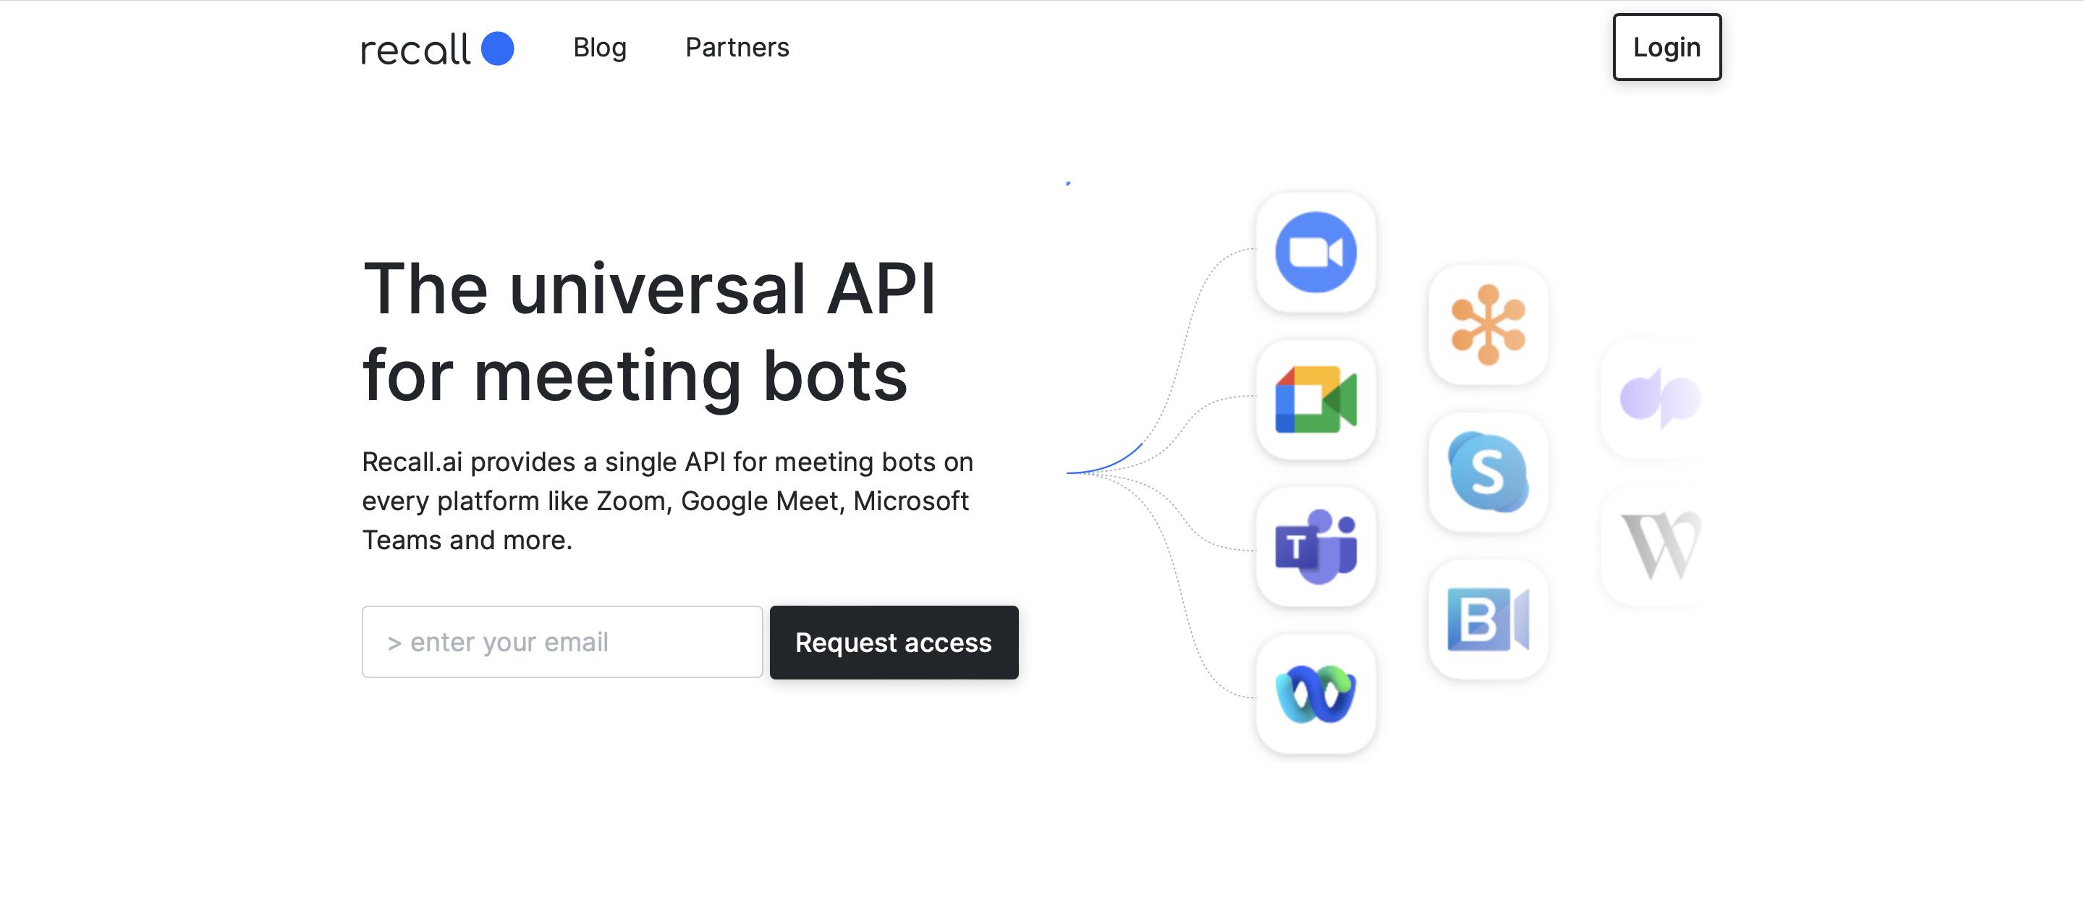Click the orange GoToMeeting logo icon
The image size is (2084, 919).
tap(1488, 324)
